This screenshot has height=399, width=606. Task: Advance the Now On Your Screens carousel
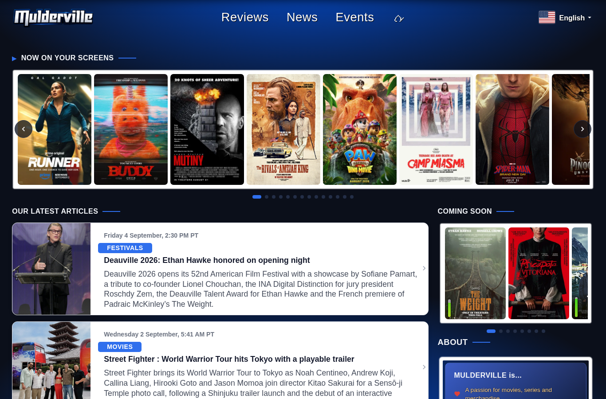click(582, 129)
